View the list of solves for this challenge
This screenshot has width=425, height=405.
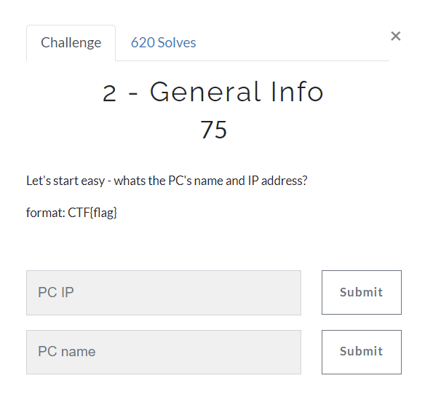pos(163,42)
